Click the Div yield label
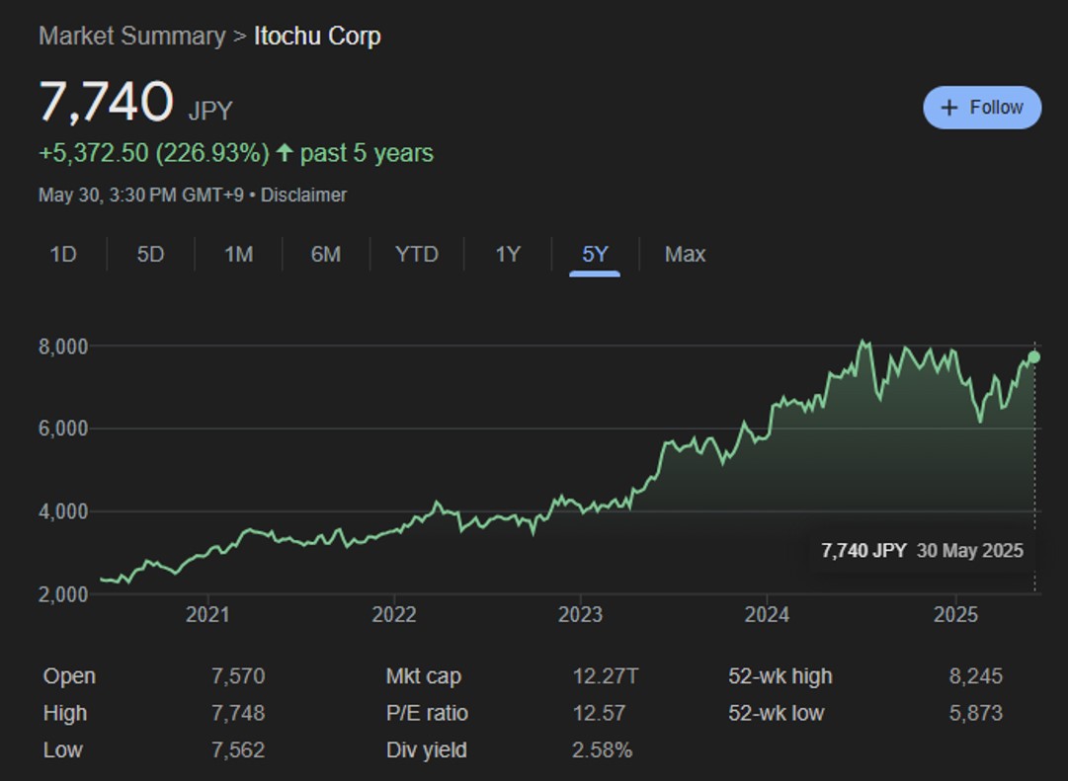The height and width of the screenshot is (781, 1068). click(x=427, y=749)
